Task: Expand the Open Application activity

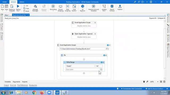Action: [x=95, y=34]
